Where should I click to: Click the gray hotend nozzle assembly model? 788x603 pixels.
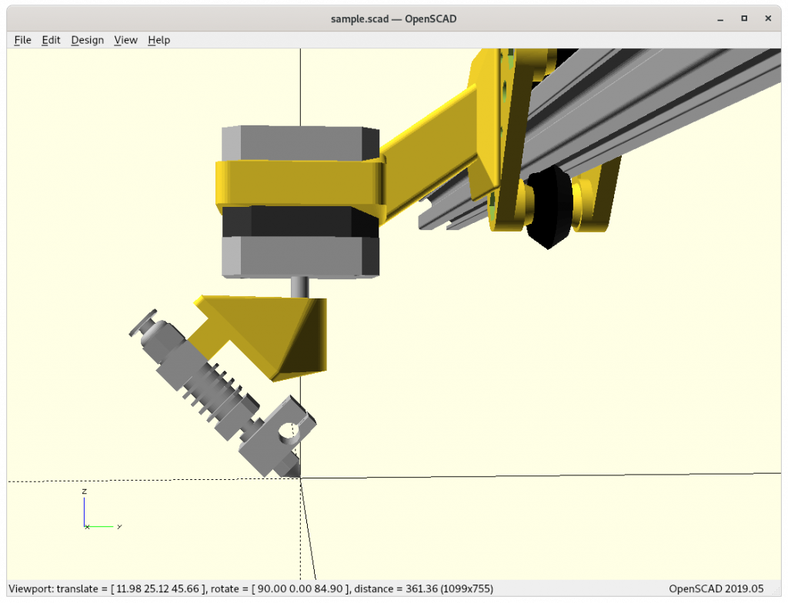tap(224, 395)
